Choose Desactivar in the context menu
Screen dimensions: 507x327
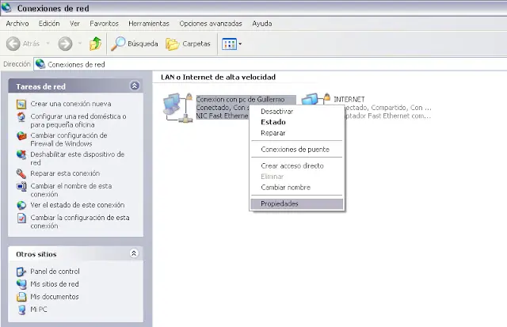(297, 112)
